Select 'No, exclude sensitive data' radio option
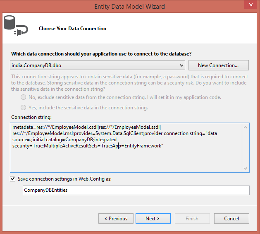Screen dimensions: 260x234 24,97
